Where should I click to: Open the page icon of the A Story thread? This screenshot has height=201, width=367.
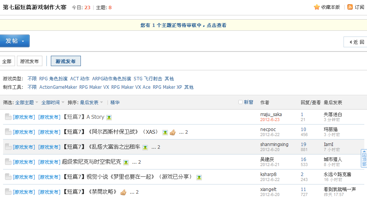(8, 117)
